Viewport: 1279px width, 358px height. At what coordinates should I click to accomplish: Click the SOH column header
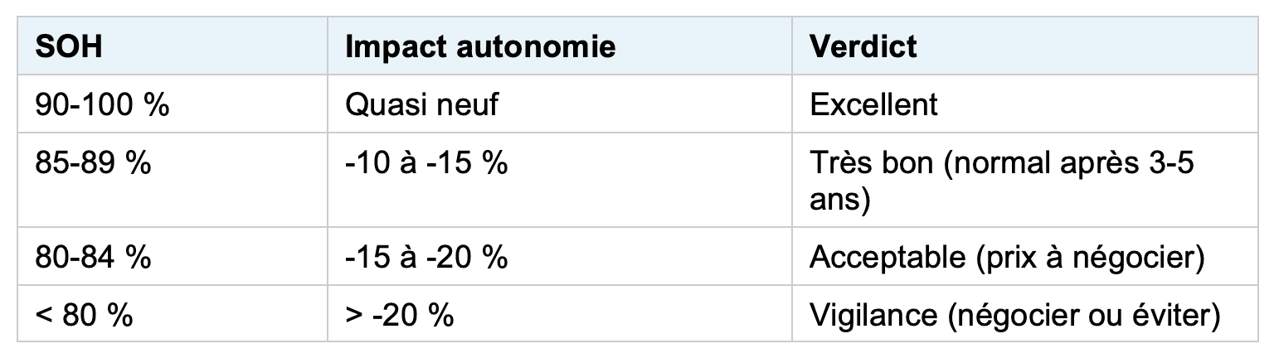pyautogui.click(x=69, y=47)
